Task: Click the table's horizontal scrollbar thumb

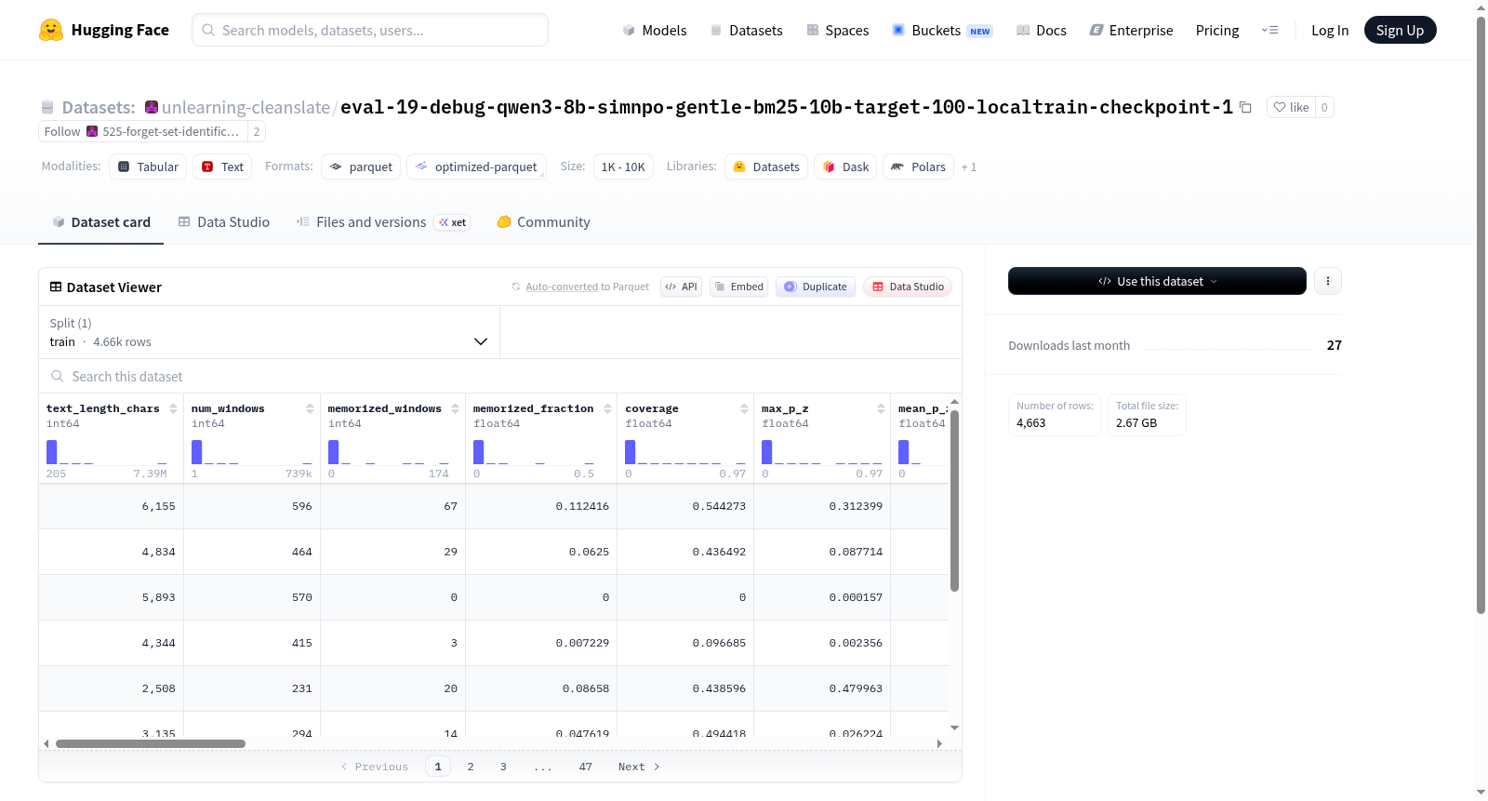Action: [x=151, y=743]
